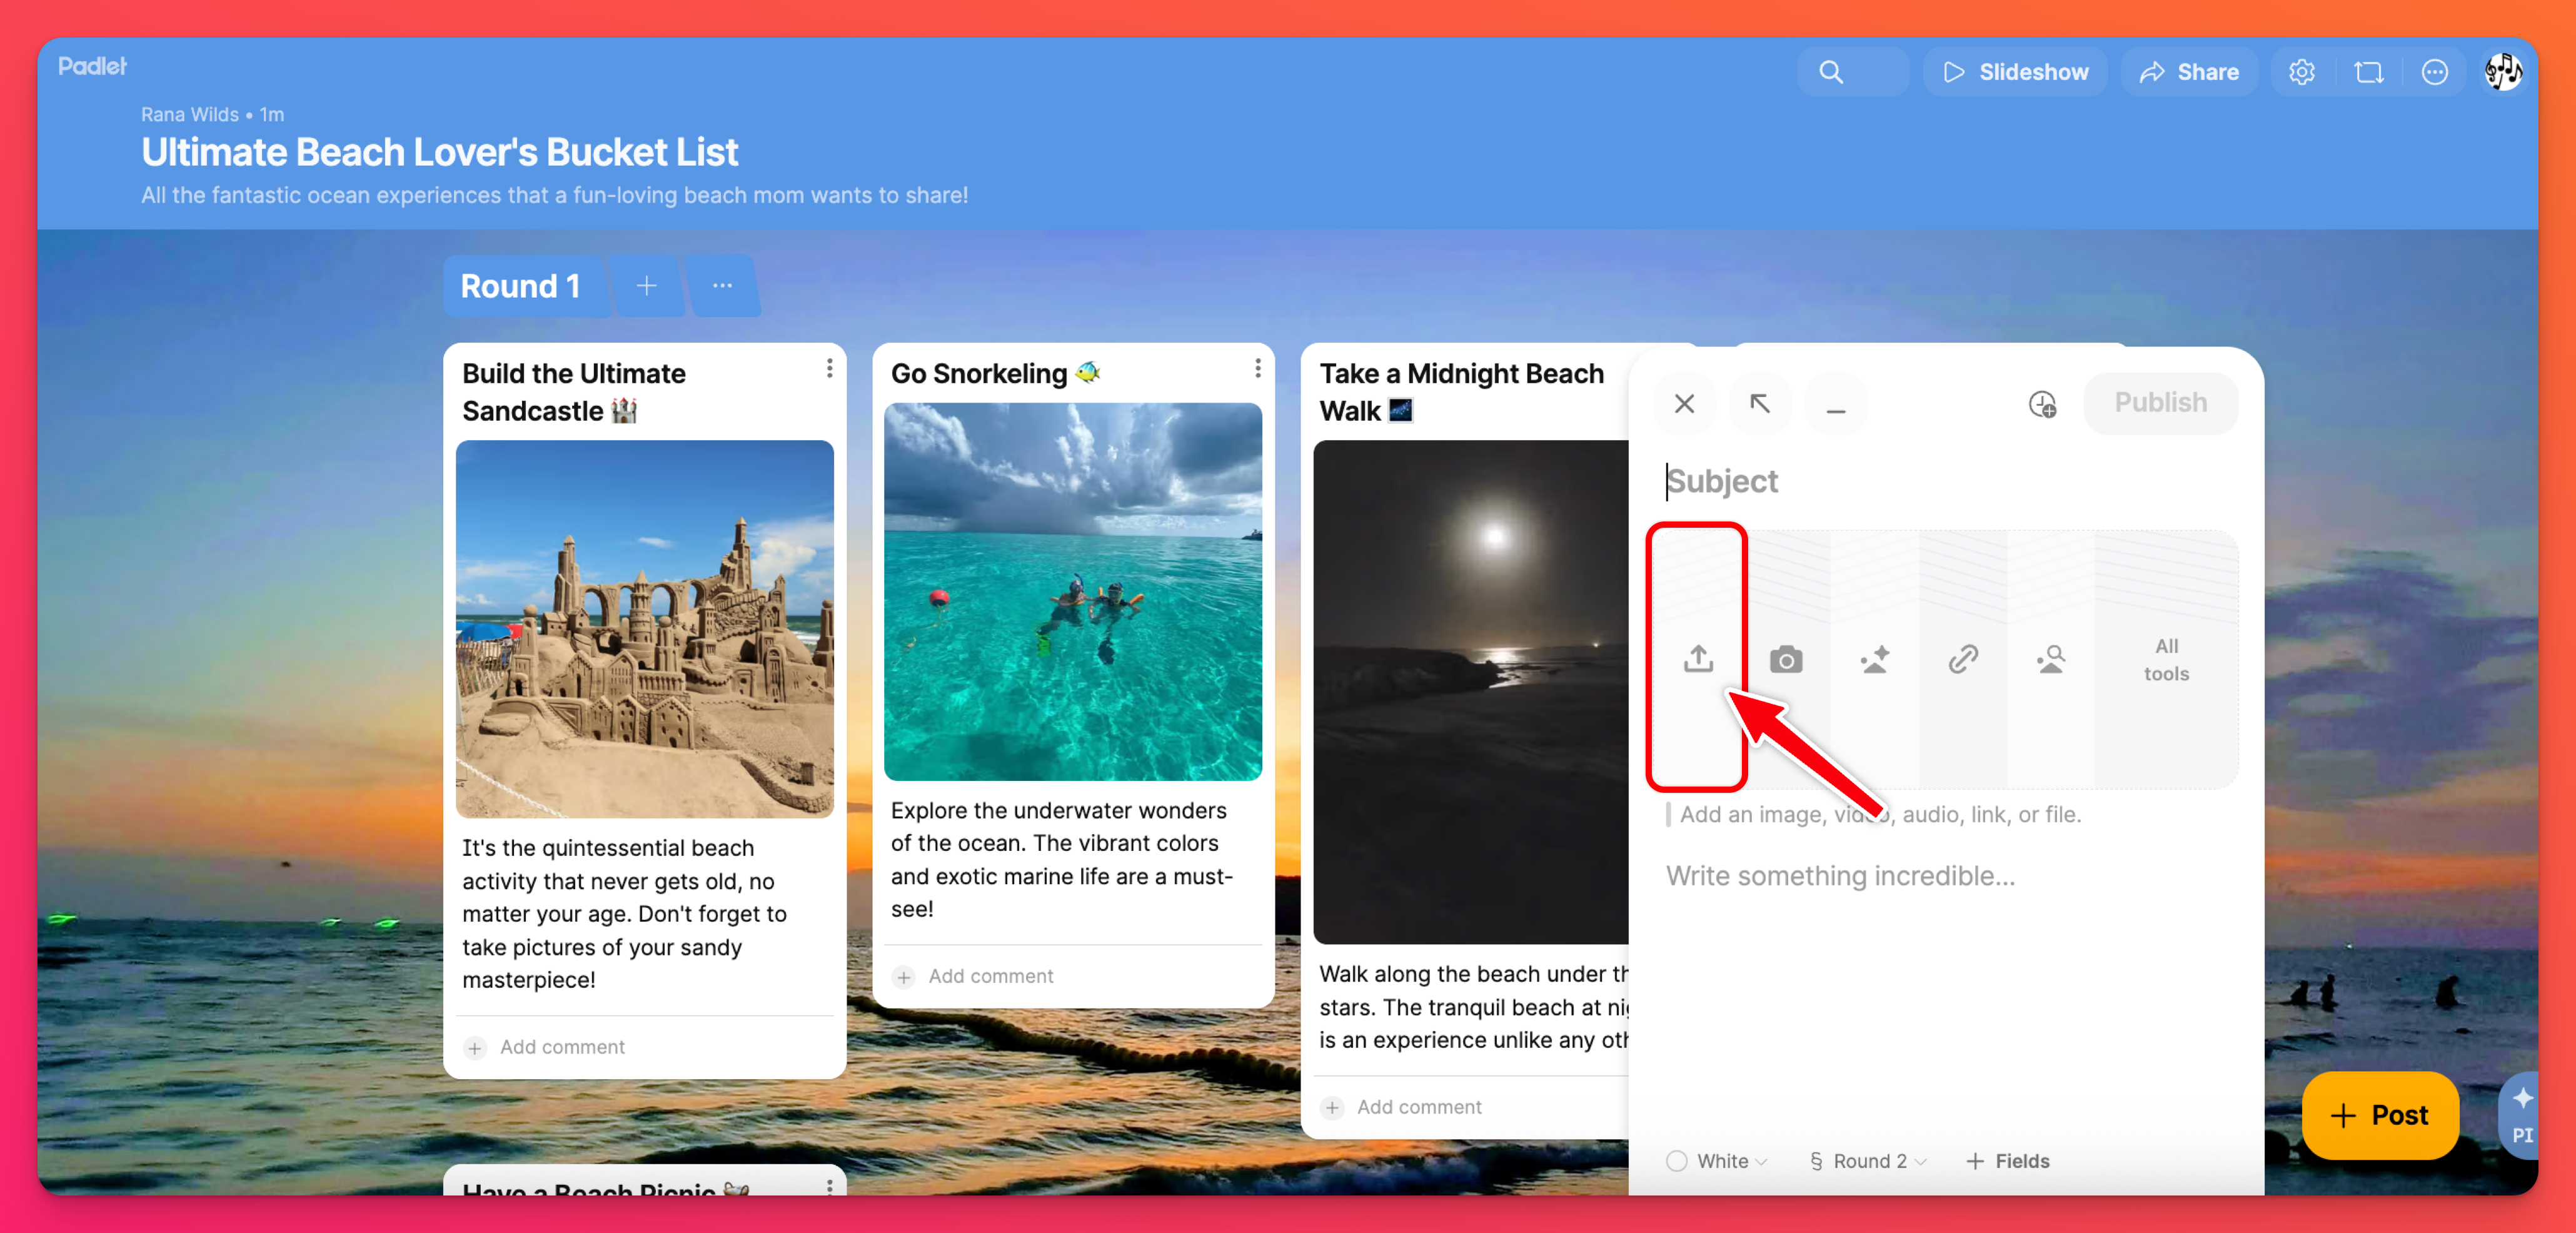Image resolution: width=2576 pixels, height=1233 pixels.
Task: Click the upload file icon in composer
Action: [1698, 659]
